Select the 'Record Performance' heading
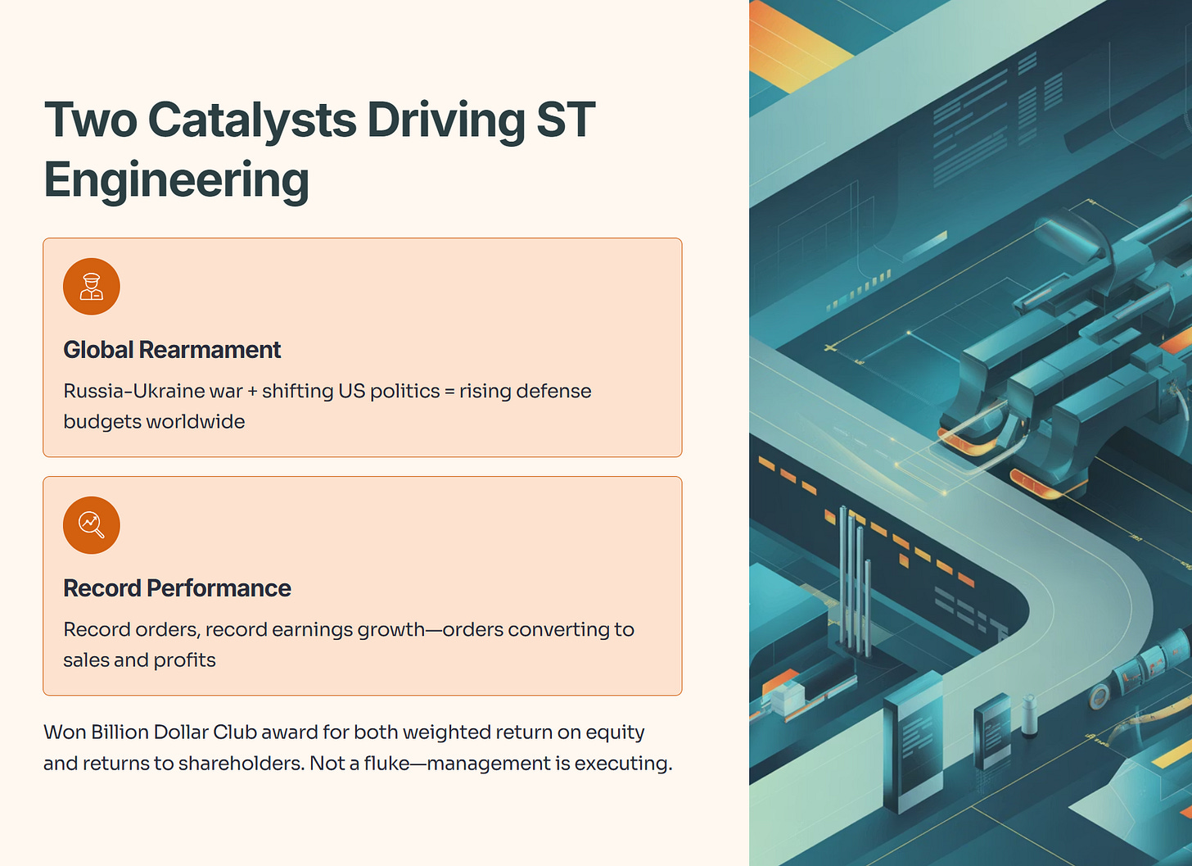Image resolution: width=1192 pixels, height=866 pixels. tap(177, 588)
